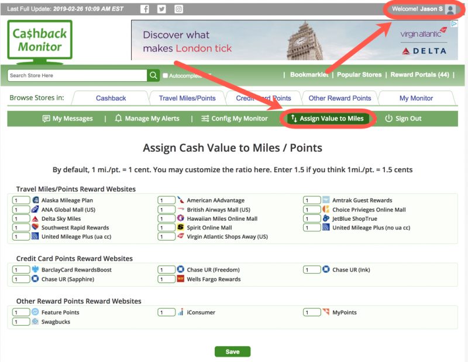Open the My Monitor tab
The width and height of the screenshot is (468, 362).
[417, 98]
